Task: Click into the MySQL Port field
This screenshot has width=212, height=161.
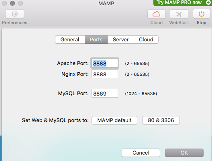Action: (x=105, y=93)
